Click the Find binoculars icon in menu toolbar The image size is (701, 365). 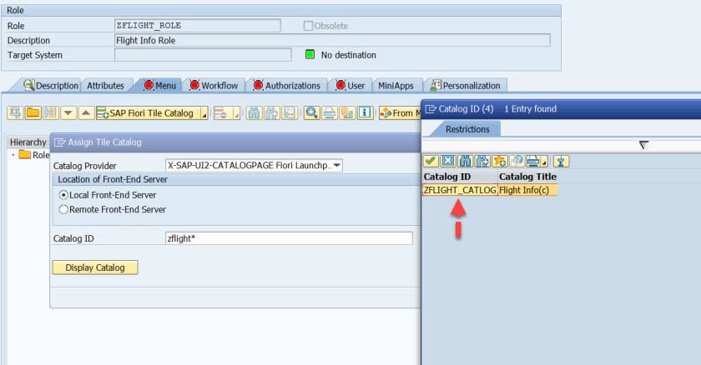254,112
